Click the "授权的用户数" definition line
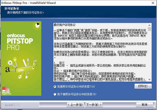157x110 pixels. point(95,76)
